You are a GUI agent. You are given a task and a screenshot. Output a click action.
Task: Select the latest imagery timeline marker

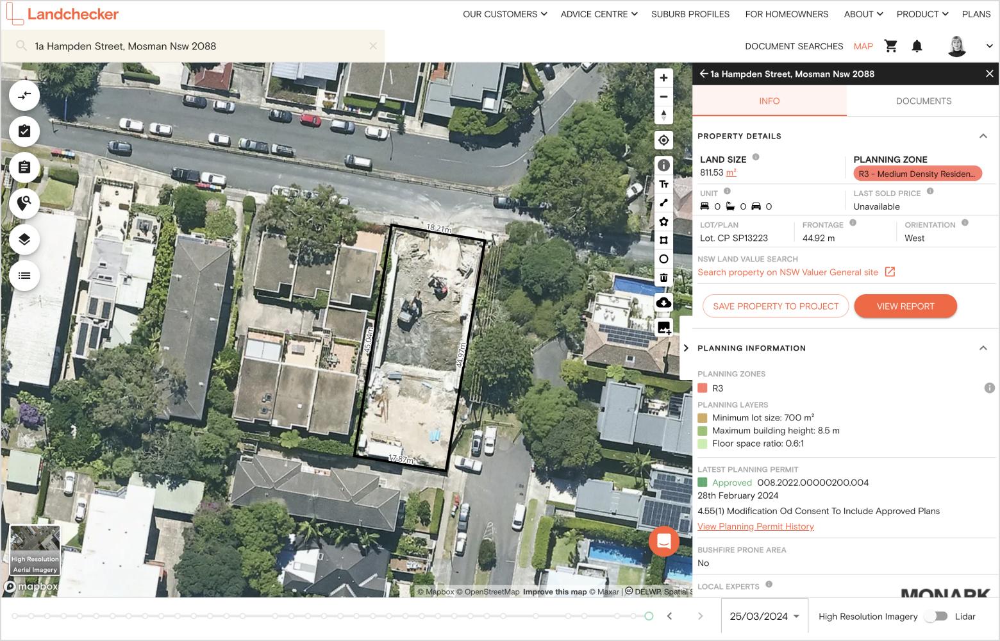[649, 616]
